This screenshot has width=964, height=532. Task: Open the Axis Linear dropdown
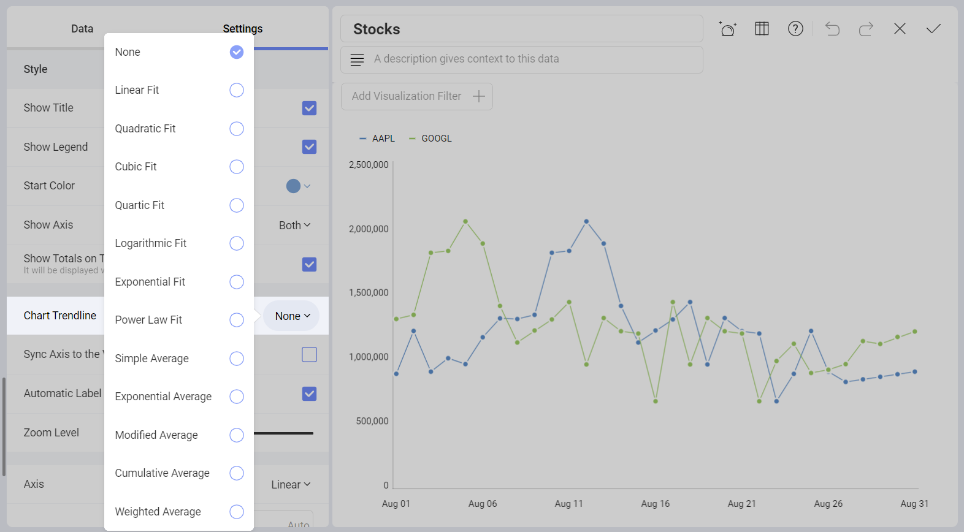coord(291,485)
